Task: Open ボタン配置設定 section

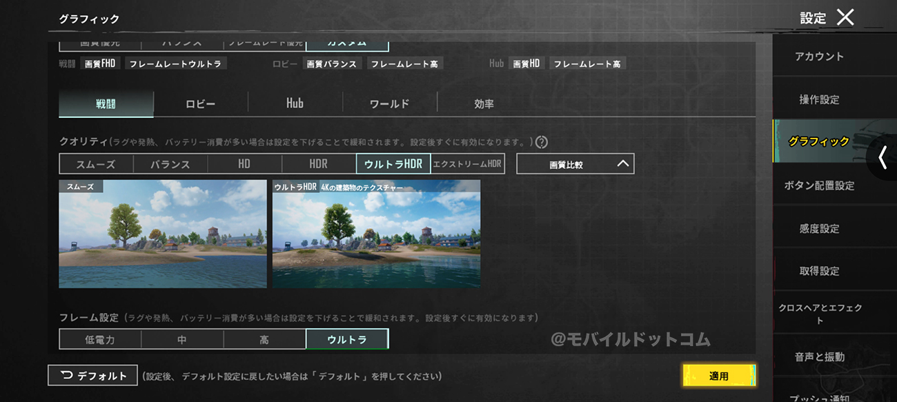Action: [819, 185]
